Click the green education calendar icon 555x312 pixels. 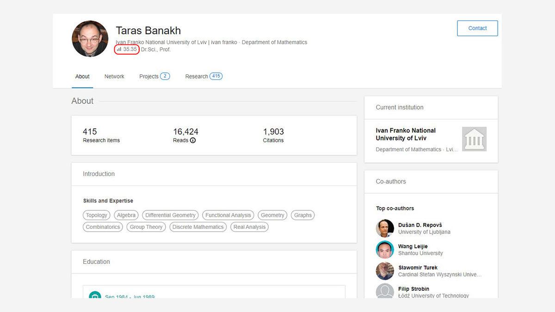tap(95, 296)
